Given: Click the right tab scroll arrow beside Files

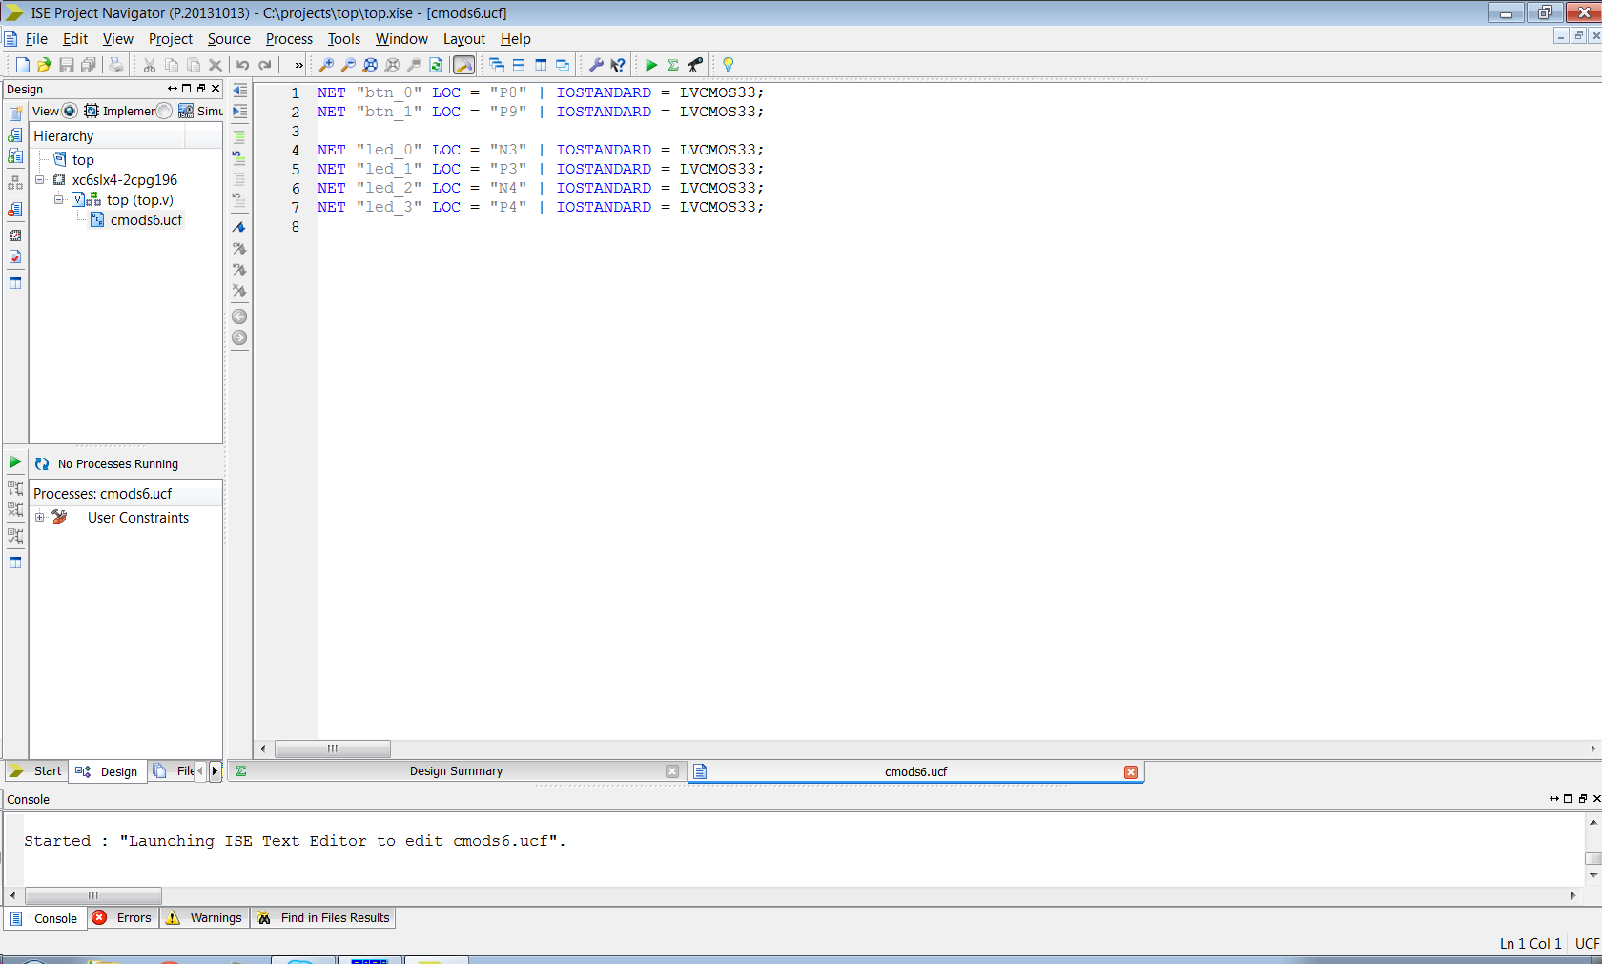Looking at the screenshot, I should pos(215,770).
